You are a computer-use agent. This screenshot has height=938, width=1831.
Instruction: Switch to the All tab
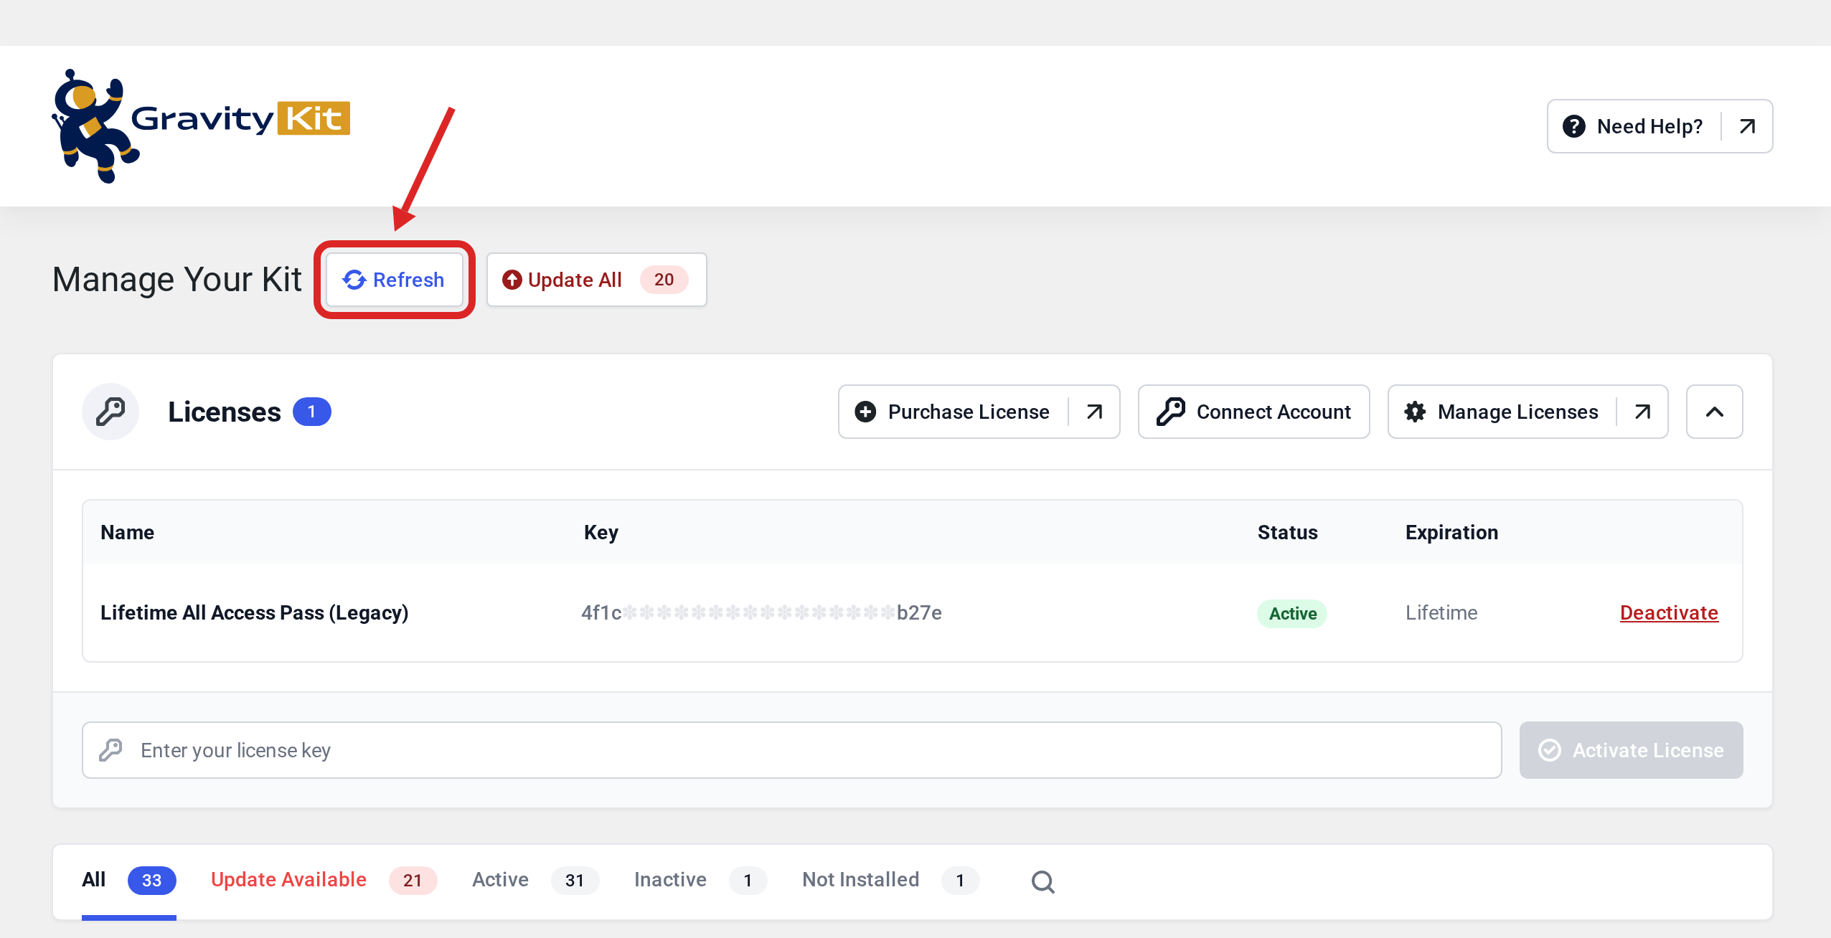(129, 880)
